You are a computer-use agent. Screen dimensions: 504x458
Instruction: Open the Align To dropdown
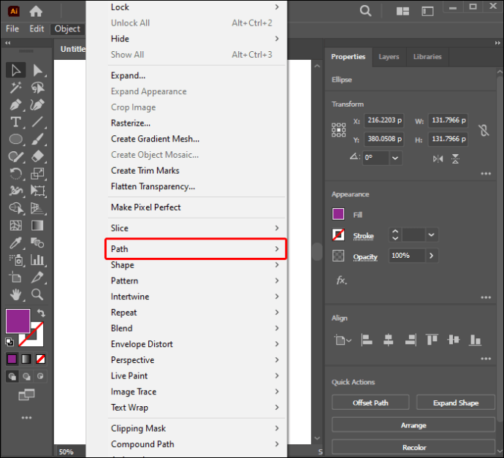(343, 340)
